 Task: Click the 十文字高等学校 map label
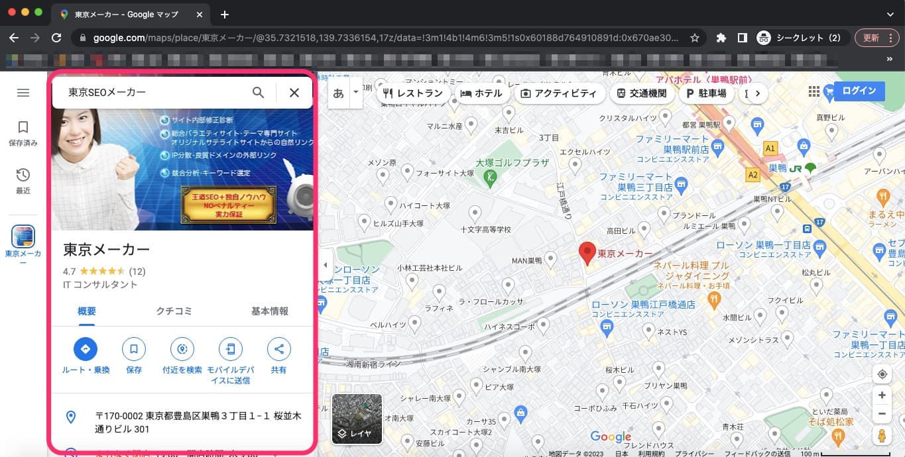486,229
